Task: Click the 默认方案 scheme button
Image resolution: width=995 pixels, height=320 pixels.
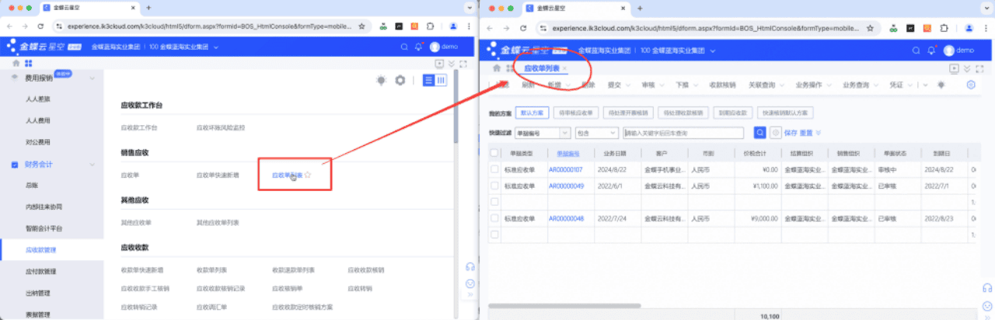Action: click(533, 113)
